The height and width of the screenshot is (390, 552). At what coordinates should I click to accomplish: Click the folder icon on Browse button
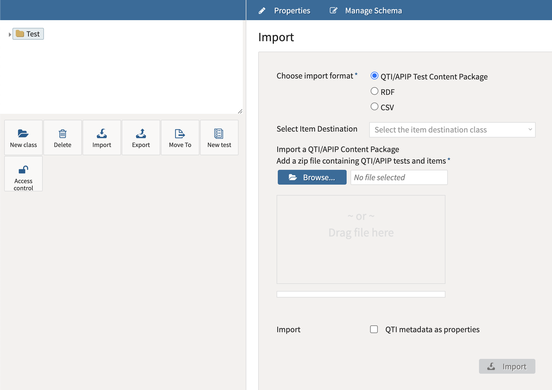click(x=293, y=177)
